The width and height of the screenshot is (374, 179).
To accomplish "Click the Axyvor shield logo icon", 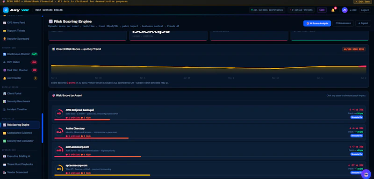I will click(6, 10).
